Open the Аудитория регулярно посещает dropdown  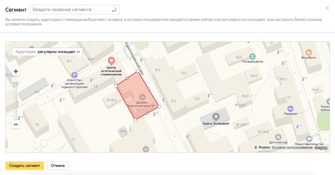pos(47,52)
